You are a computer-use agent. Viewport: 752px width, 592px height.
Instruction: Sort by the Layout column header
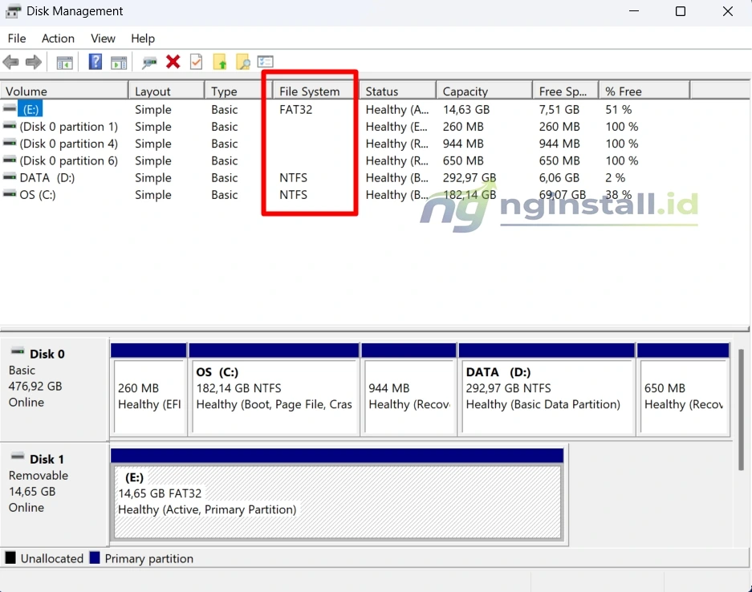click(166, 91)
